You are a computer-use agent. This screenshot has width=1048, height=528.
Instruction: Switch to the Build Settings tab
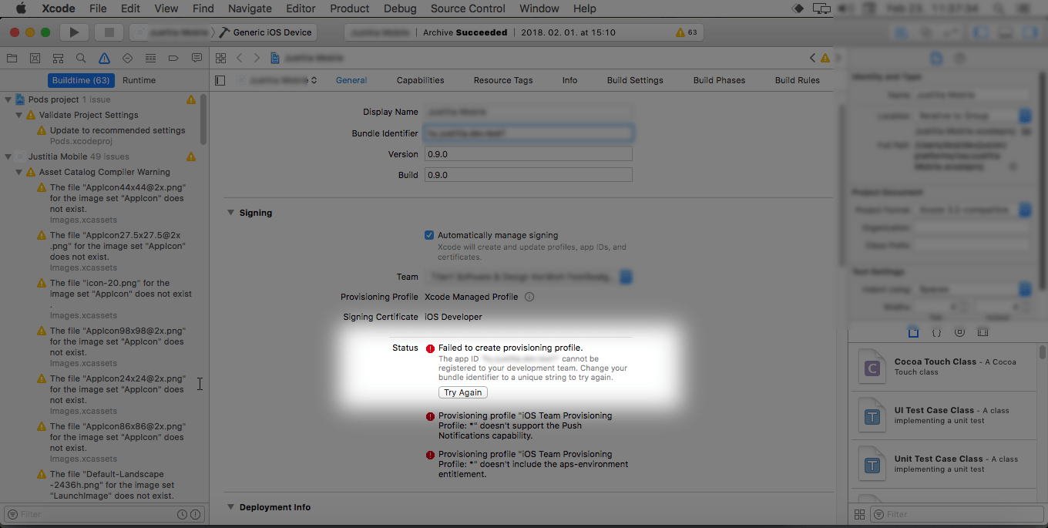[633, 79]
